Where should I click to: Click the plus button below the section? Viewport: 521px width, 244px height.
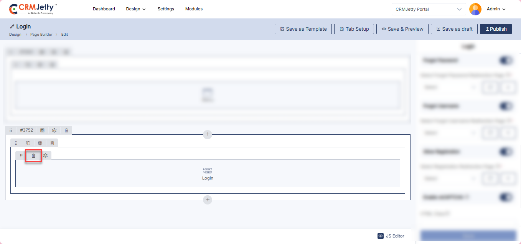208,199
